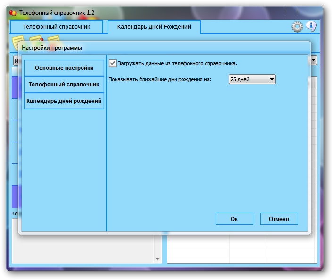Viewport: 333px width, 280px height.
Task: Open the '25 дней' dropdown
Action: click(x=252, y=79)
